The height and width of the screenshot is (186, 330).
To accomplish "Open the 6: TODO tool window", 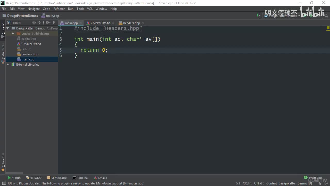I will click(34, 178).
